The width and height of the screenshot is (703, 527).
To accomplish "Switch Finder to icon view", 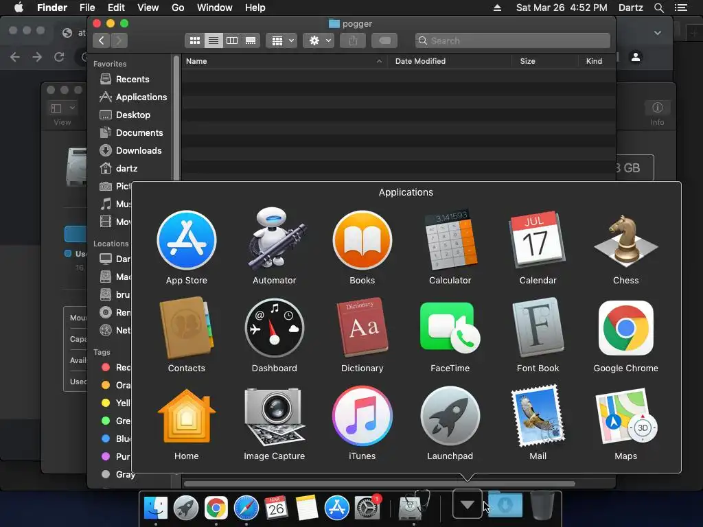I will coord(194,40).
